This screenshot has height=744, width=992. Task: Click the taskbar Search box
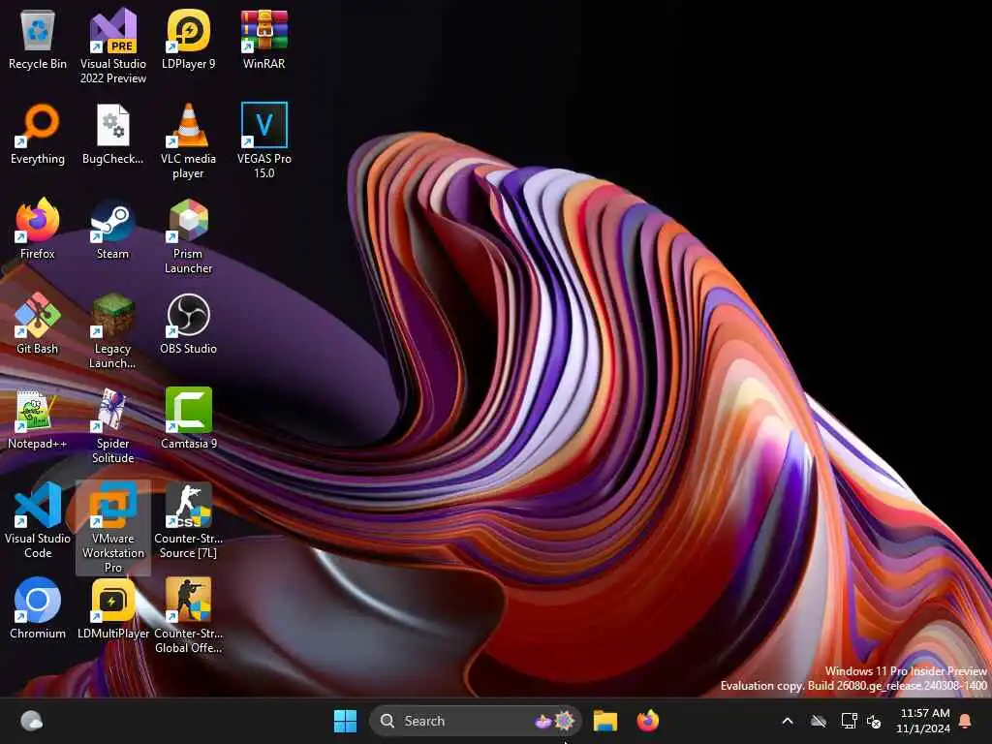click(x=475, y=721)
